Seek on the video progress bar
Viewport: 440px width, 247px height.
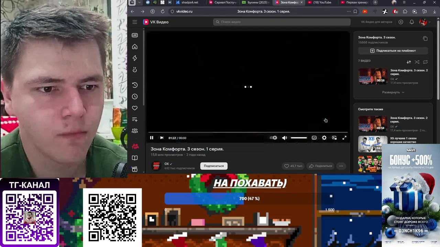[x=248, y=132]
